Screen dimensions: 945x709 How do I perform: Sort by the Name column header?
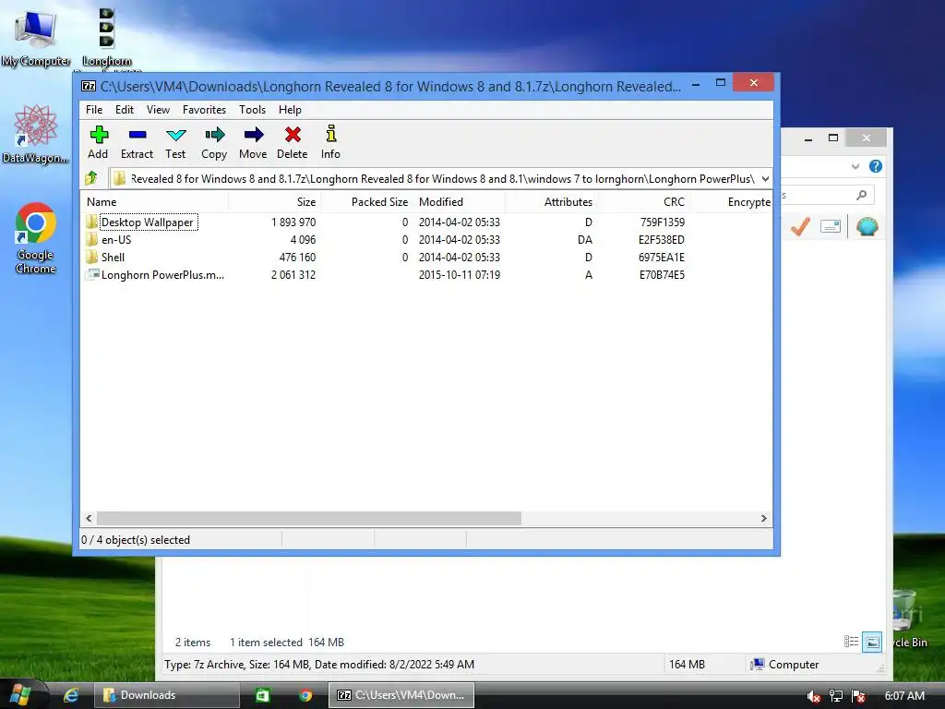(154, 202)
